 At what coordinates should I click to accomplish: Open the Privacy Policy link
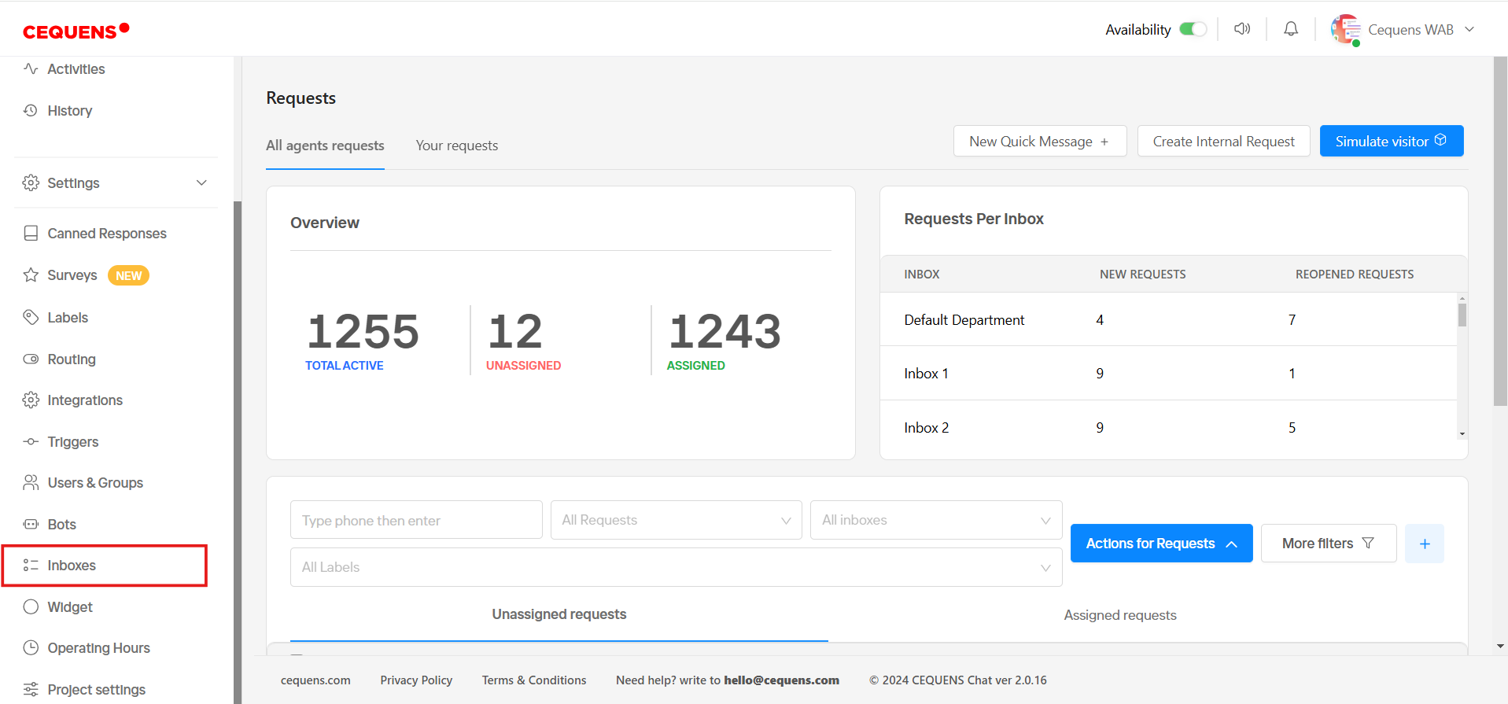416,680
